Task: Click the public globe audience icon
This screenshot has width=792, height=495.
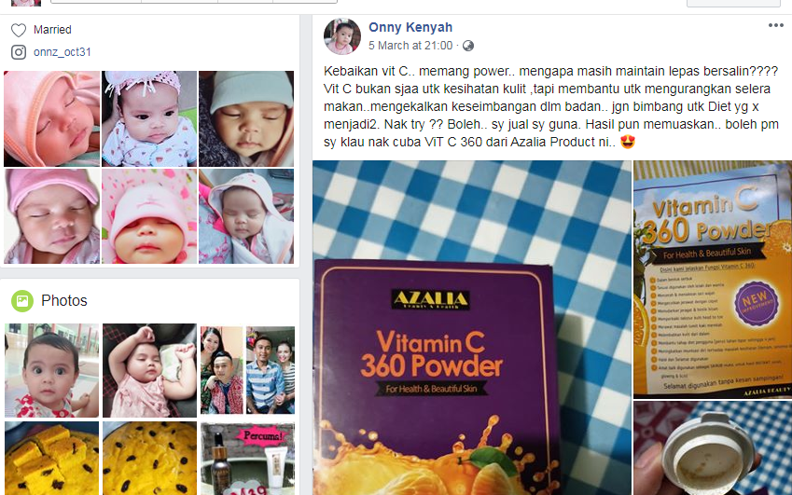Action: coord(468,46)
